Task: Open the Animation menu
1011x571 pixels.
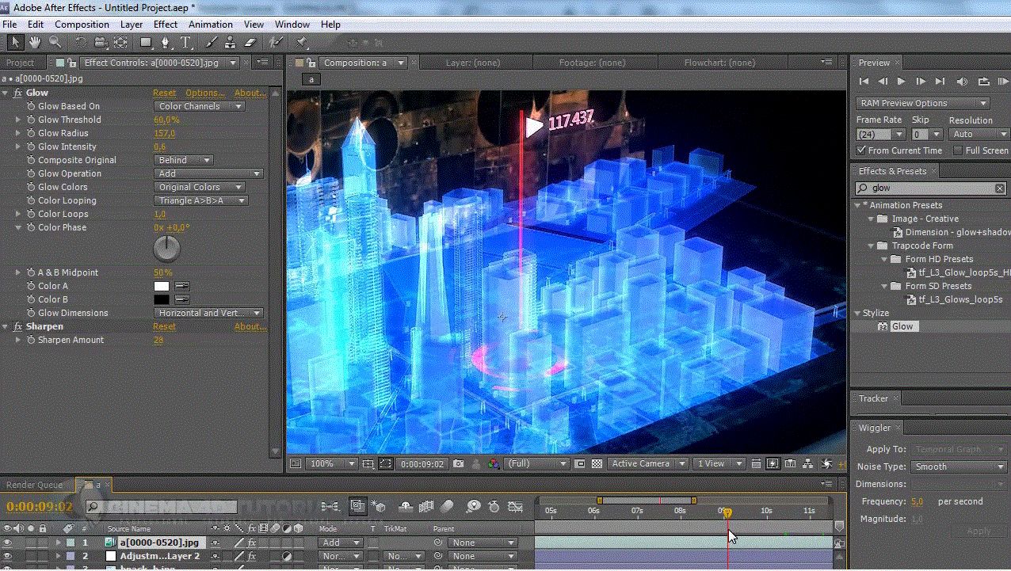Action: pos(211,25)
